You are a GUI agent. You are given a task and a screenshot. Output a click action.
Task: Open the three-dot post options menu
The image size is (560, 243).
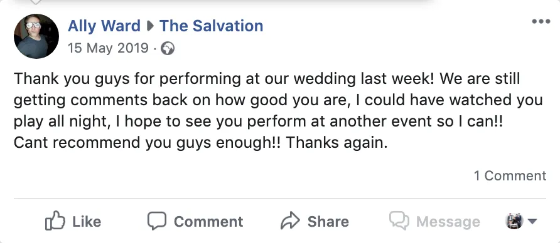[x=541, y=21]
